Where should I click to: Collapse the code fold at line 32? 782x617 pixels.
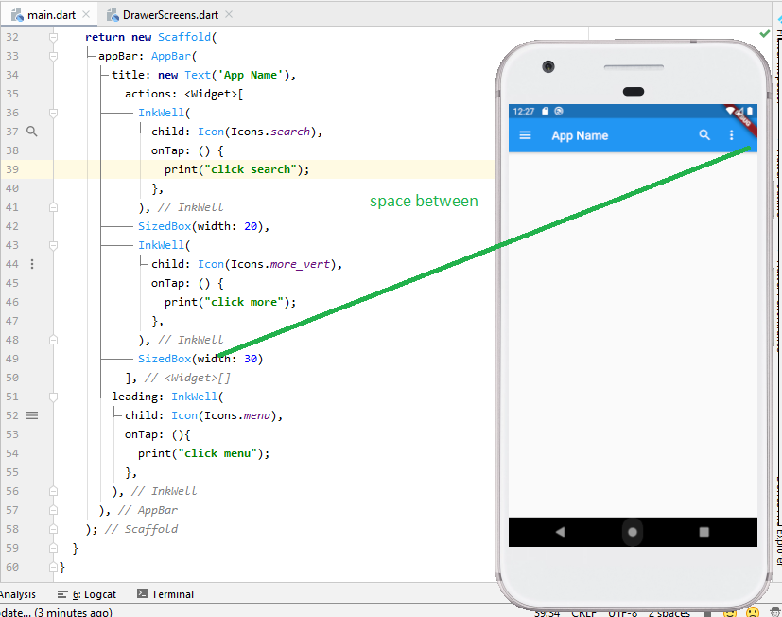(53, 37)
